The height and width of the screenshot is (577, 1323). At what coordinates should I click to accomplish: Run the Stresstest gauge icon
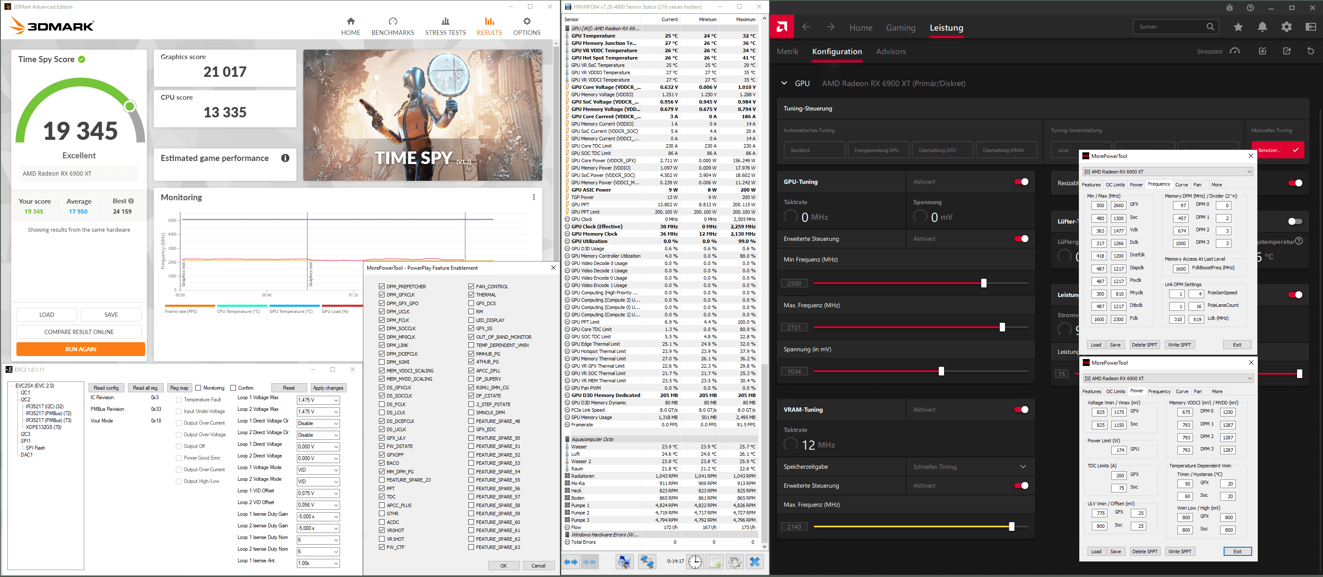point(1235,51)
